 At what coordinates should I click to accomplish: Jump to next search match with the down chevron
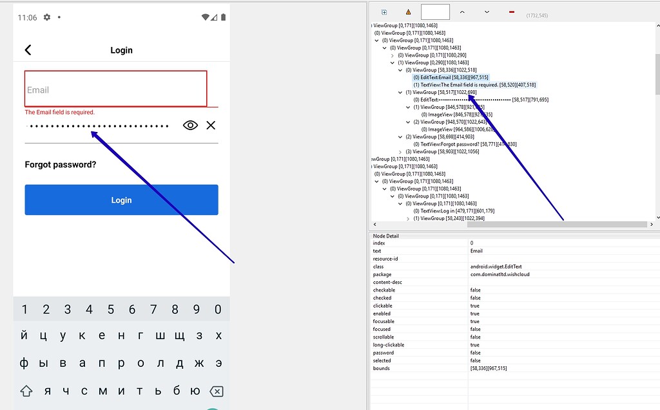(x=486, y=12)
